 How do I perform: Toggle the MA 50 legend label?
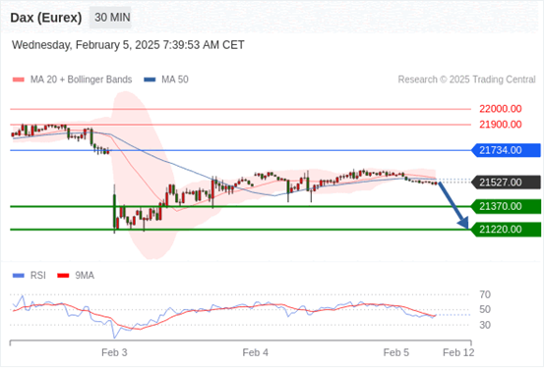point(175,79)
